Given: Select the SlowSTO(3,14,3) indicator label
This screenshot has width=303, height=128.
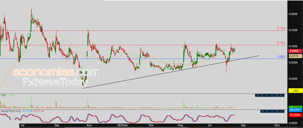Looking at the screenshot, I should (x=11, y=111).
